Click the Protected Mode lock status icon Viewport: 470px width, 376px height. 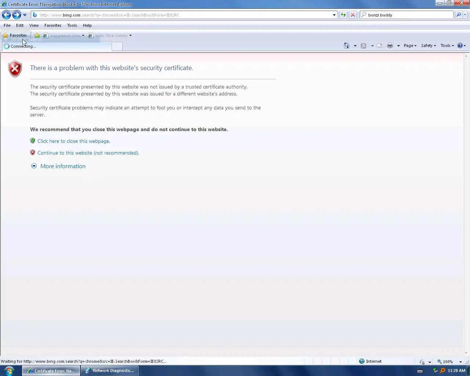tap(422, 362)
